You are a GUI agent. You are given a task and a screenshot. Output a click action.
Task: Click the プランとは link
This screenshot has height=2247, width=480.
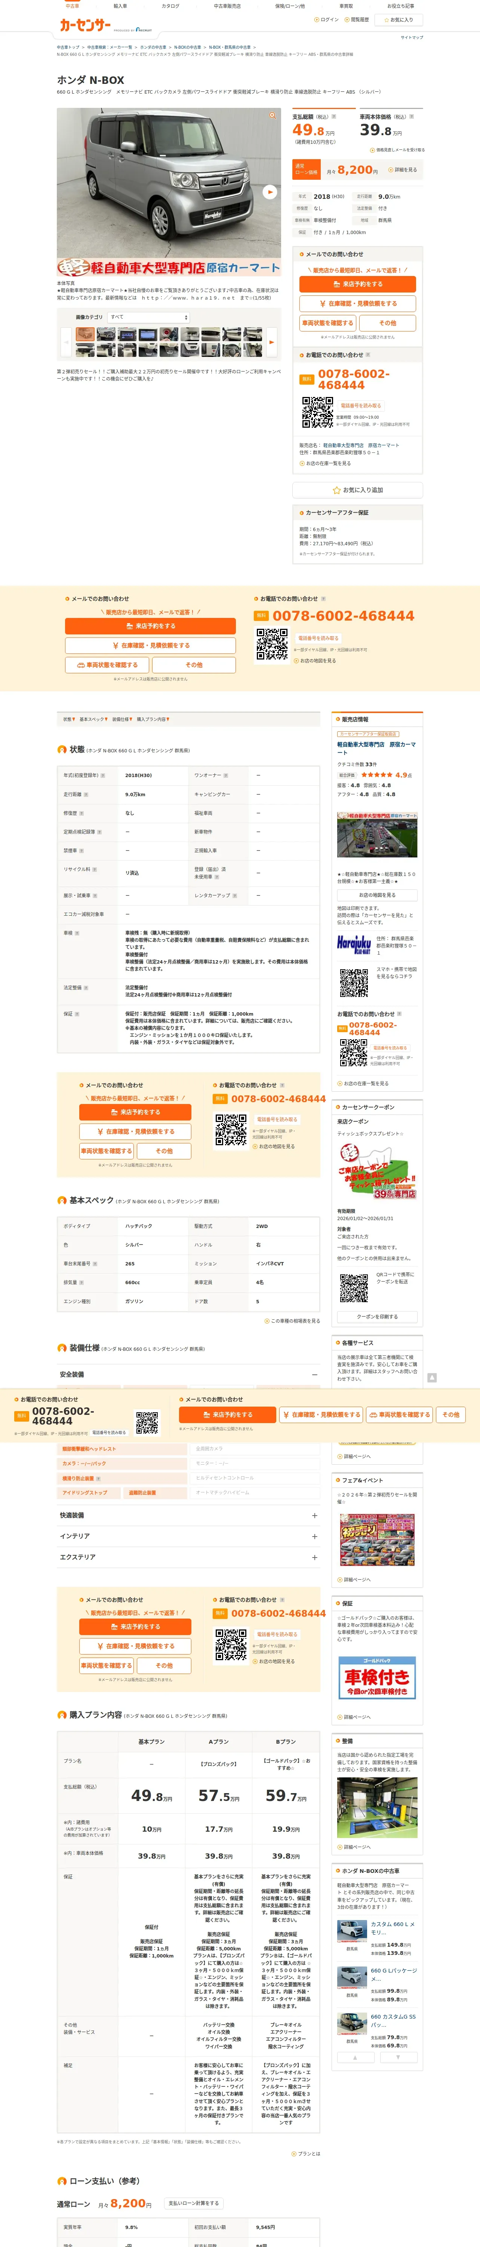point(306,2154)
